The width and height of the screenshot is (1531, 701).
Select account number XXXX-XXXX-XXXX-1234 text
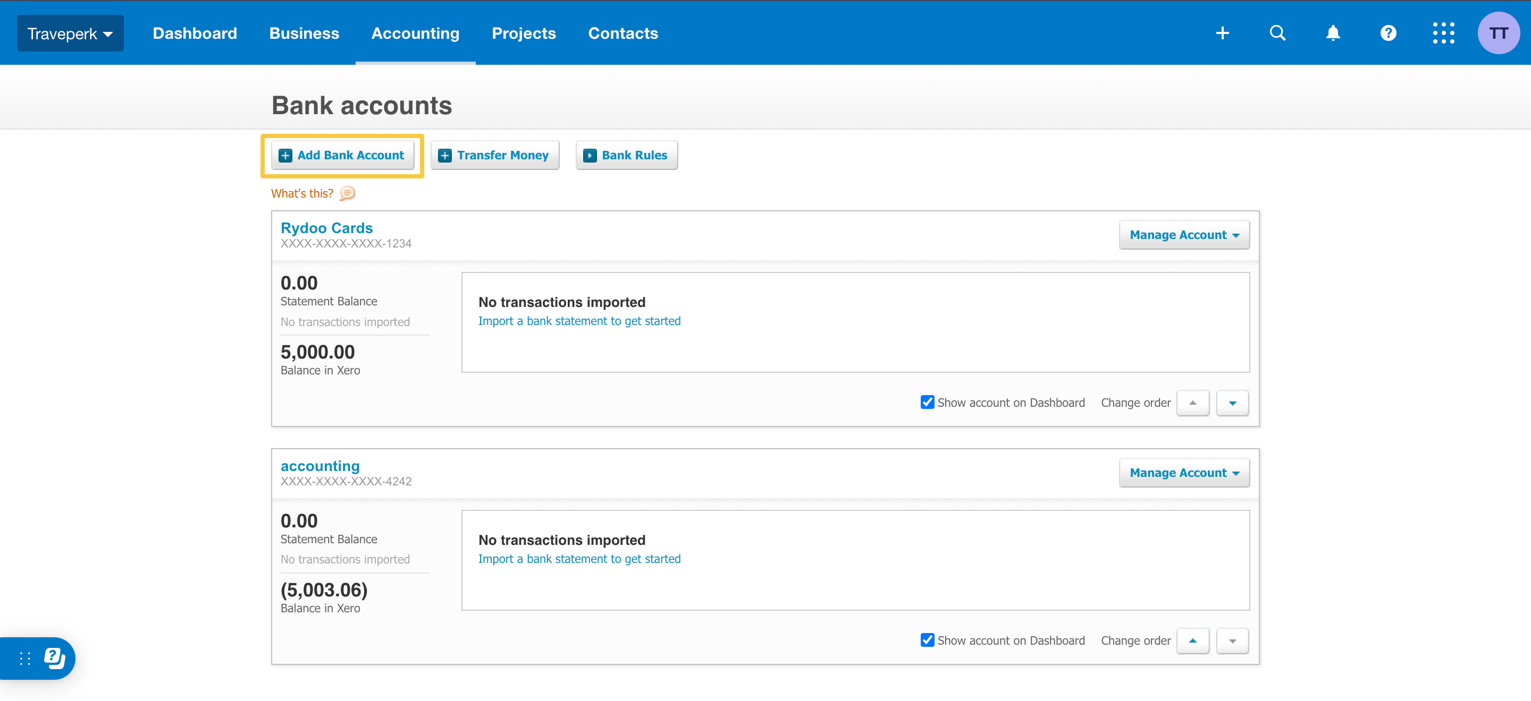[x=346, y=243]
